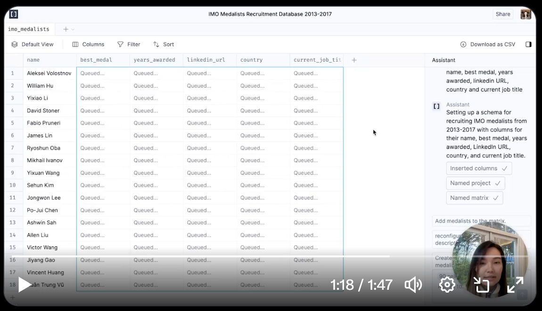
Task: Click the user avatar at top right
Action: coord(526,14)
